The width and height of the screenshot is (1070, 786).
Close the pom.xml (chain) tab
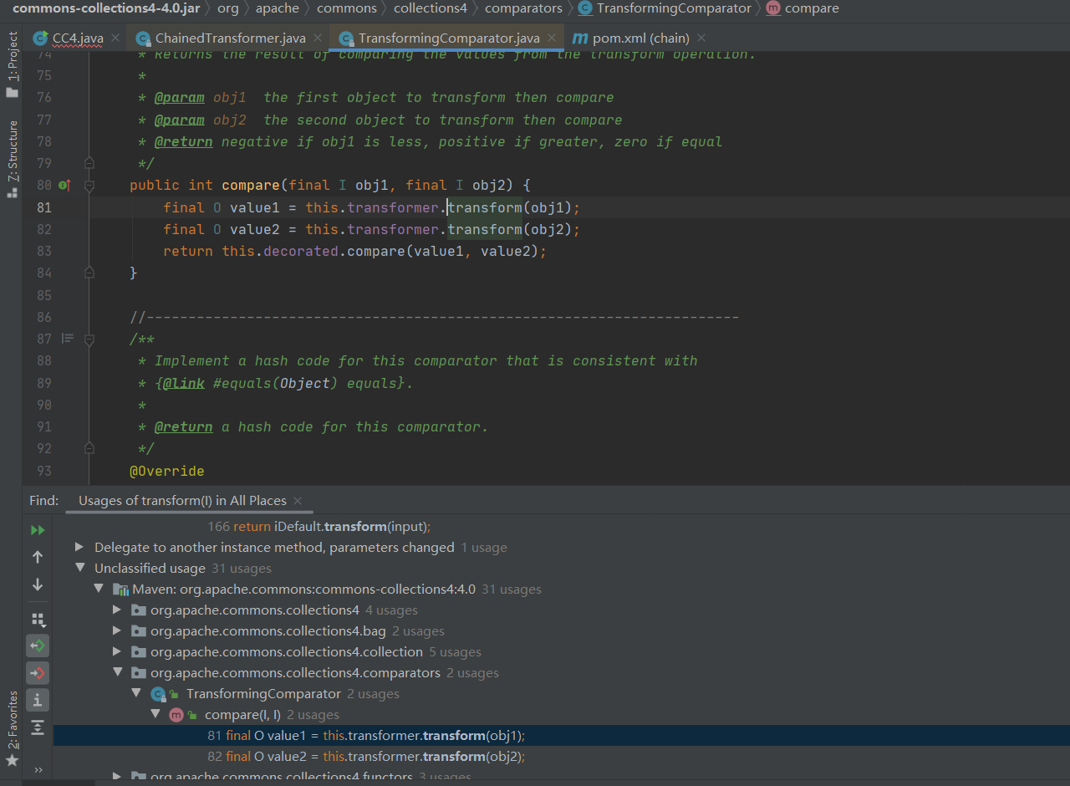[701, 38]
